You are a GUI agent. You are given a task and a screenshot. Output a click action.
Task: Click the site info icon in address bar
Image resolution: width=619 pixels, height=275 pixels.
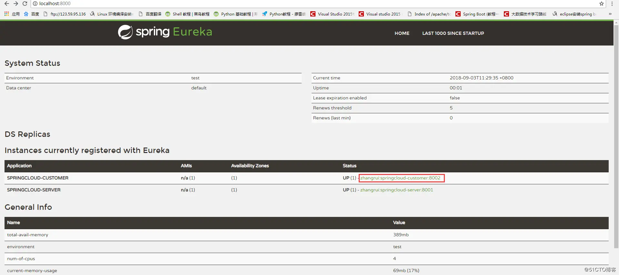[x=35, y=4]
